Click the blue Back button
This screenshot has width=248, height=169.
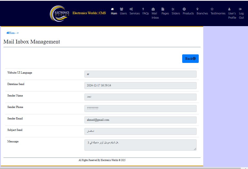coord(190,59)
